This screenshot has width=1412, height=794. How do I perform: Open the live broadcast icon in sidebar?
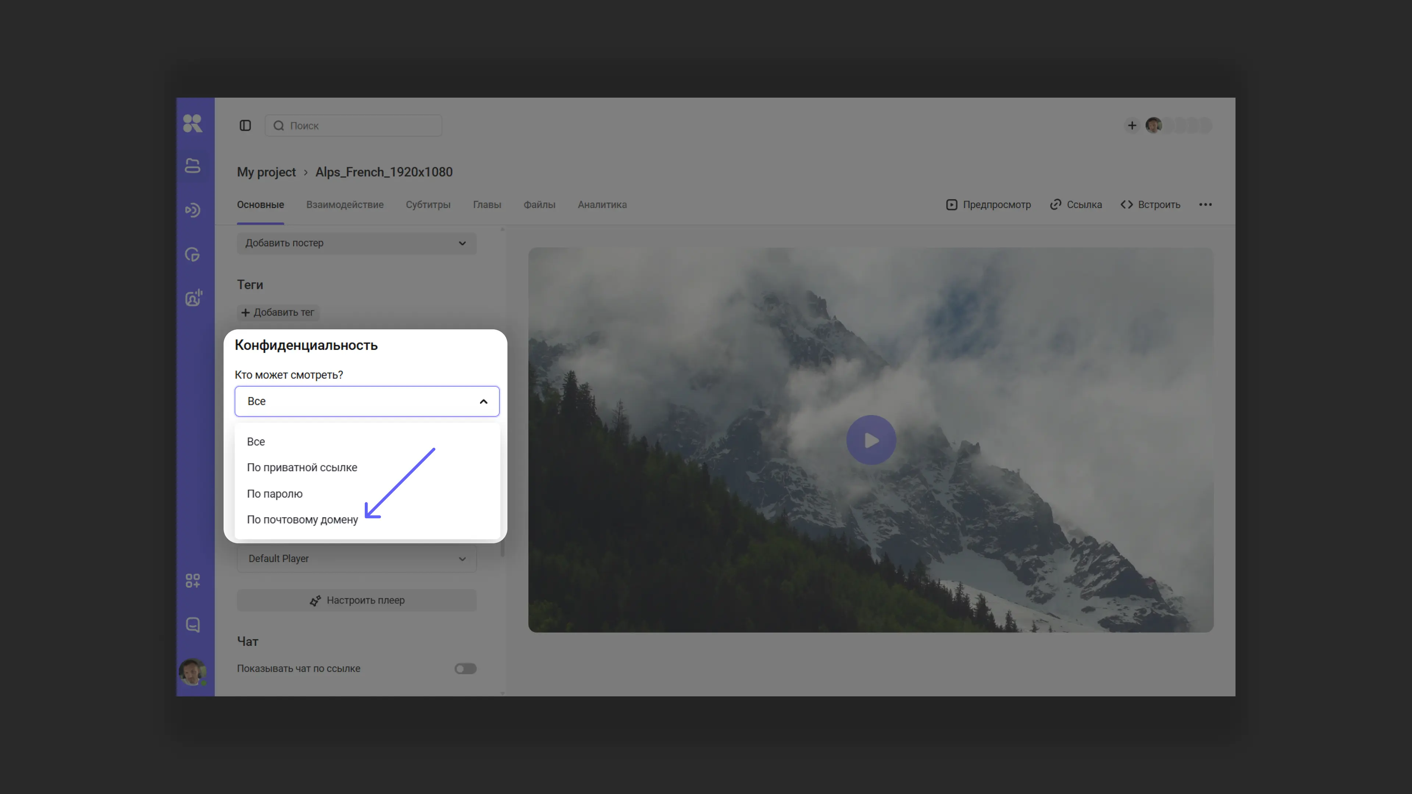(192, 210)
